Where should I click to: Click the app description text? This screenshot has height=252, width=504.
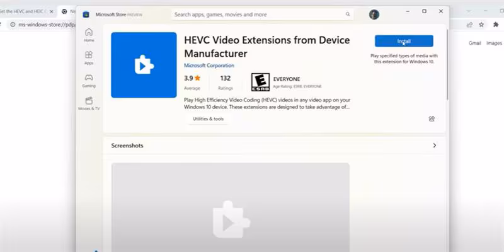[x=267, y=103]
